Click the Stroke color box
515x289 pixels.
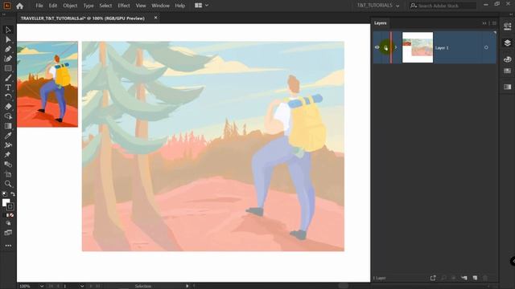(10, 206)
